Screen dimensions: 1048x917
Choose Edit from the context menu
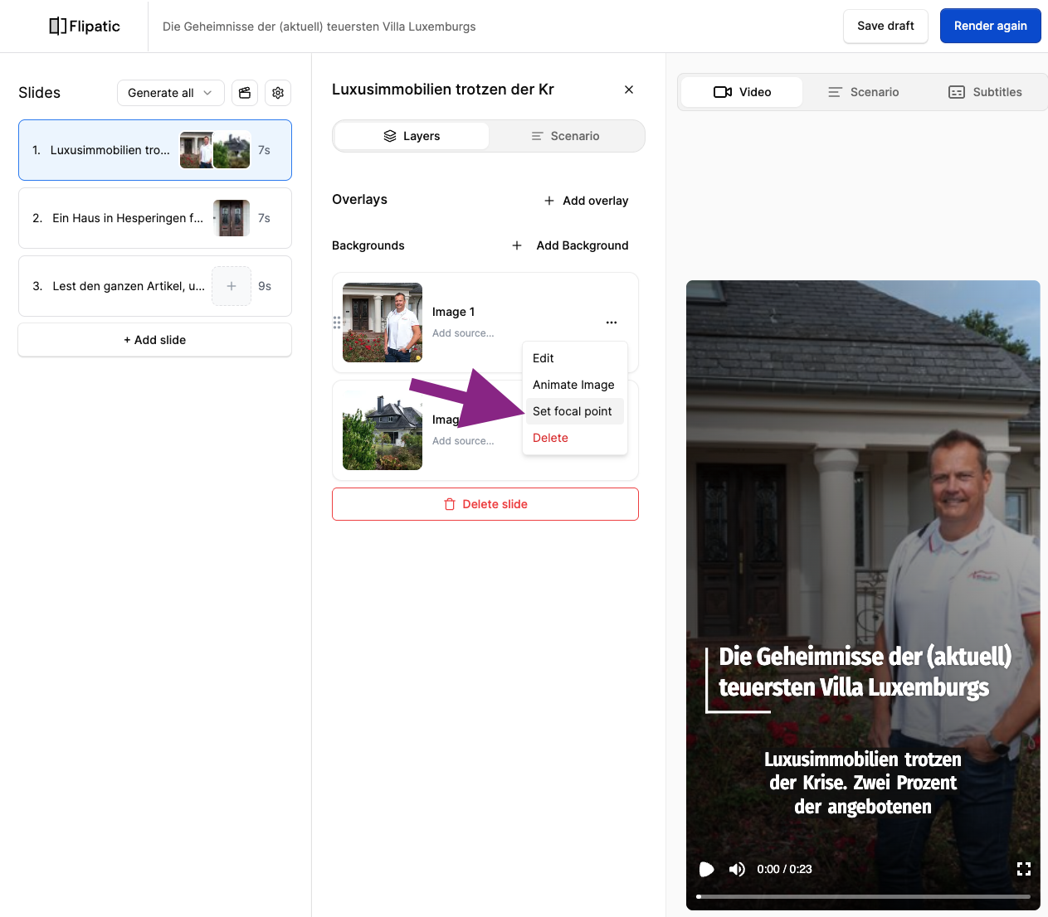point(574,358)
